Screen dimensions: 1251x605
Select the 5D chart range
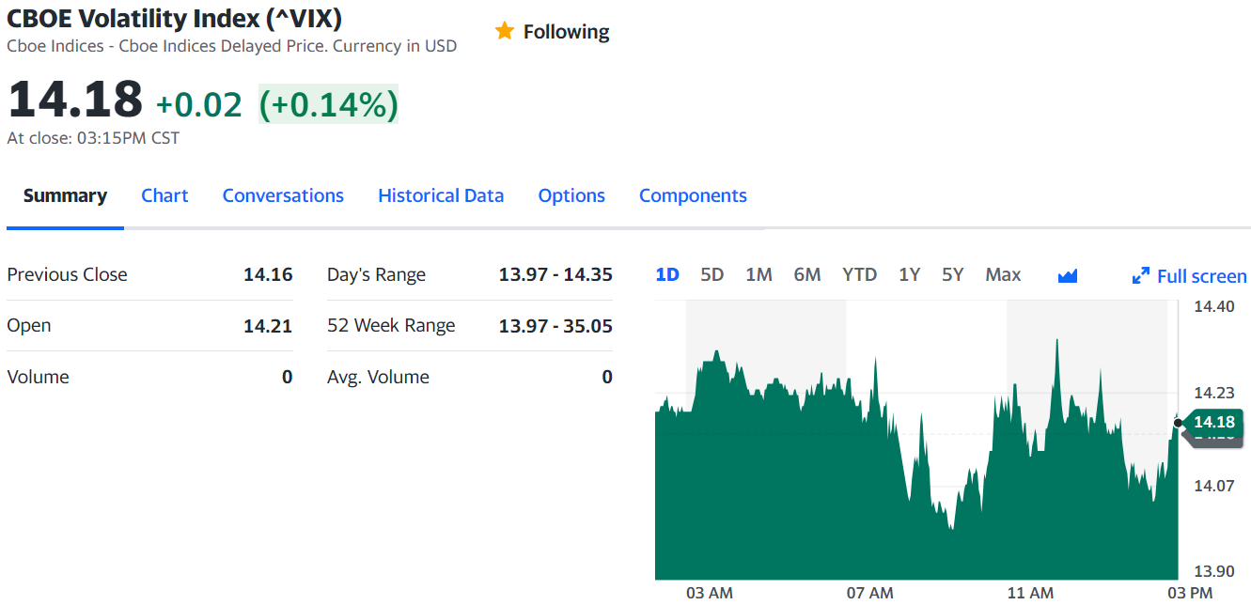pyautogui.click(x=712, y=275)
